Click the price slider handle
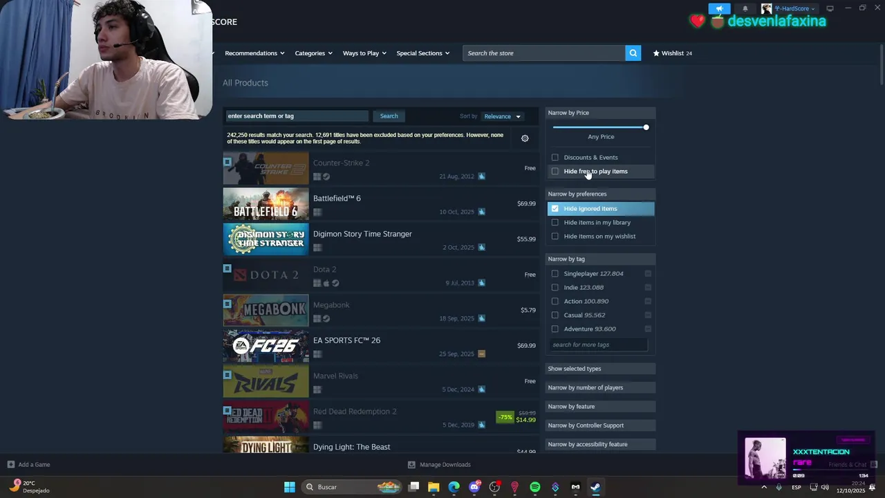The width and height of the screenshot is (885, 498). [x=646, y=127]
